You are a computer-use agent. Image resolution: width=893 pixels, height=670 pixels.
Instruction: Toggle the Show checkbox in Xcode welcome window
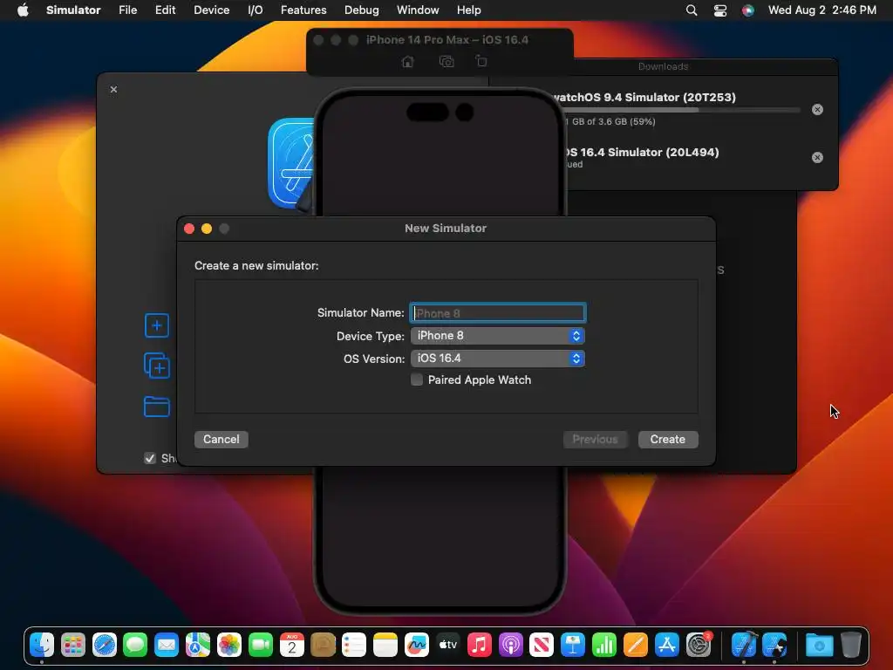[x=150, y=458]
